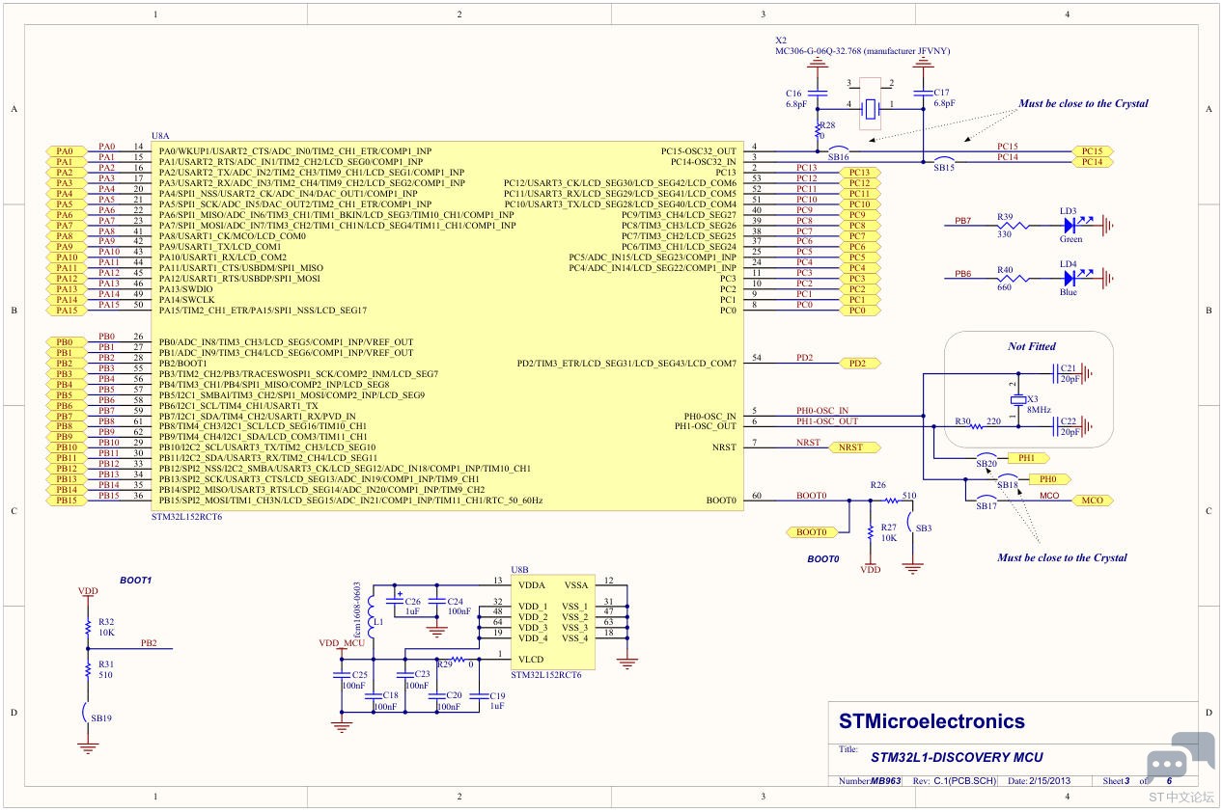Click the U8A designator label
This screenshot has width=1223, height=812.
coord(160,135)
